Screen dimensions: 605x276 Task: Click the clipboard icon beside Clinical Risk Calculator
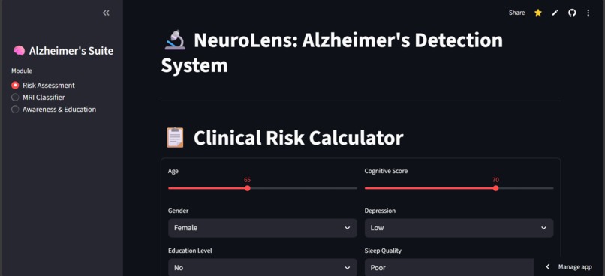click(175, 138)
